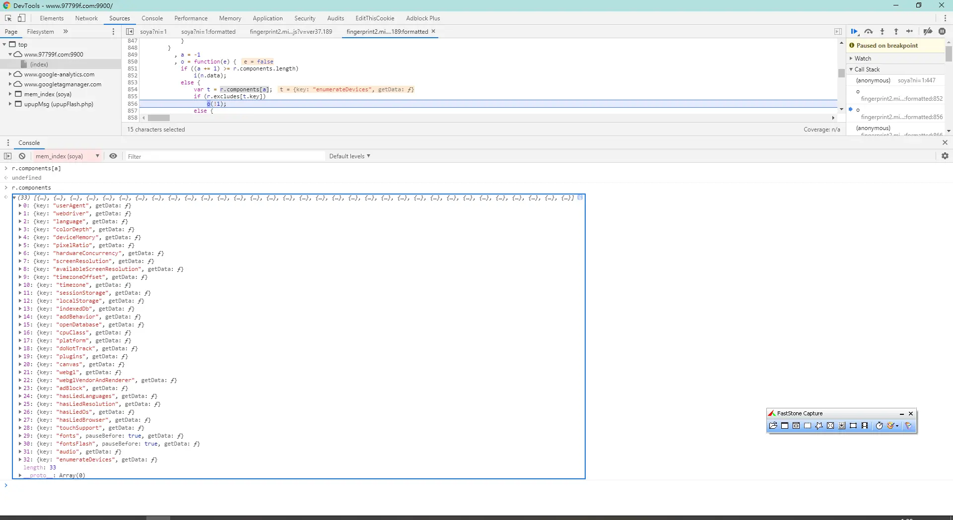Capture a freehand region in FastStone Capture
Screen dimensions: 953x520
819,426
